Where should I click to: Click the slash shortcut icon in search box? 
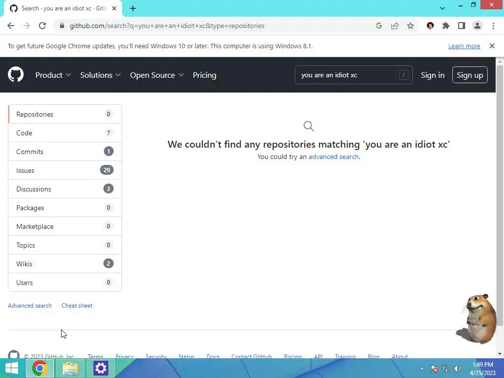coord(404,75)
